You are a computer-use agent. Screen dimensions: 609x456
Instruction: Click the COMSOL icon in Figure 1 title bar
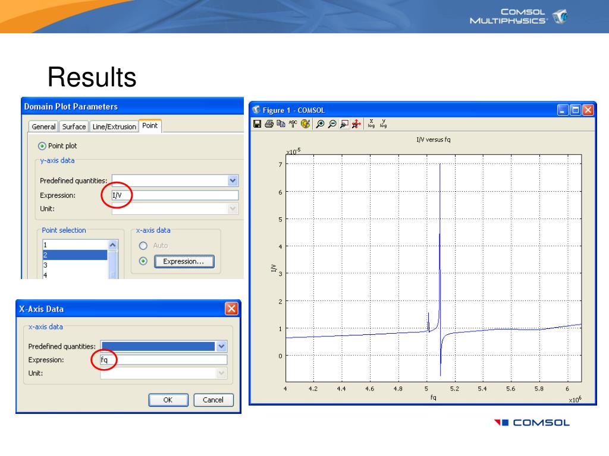[256, 110]
